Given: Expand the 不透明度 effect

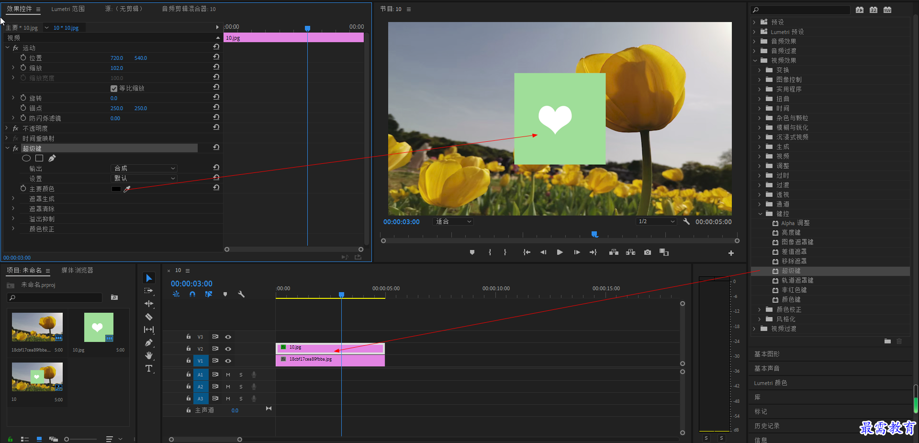Looking at the screenshot, I should point(7,128).
